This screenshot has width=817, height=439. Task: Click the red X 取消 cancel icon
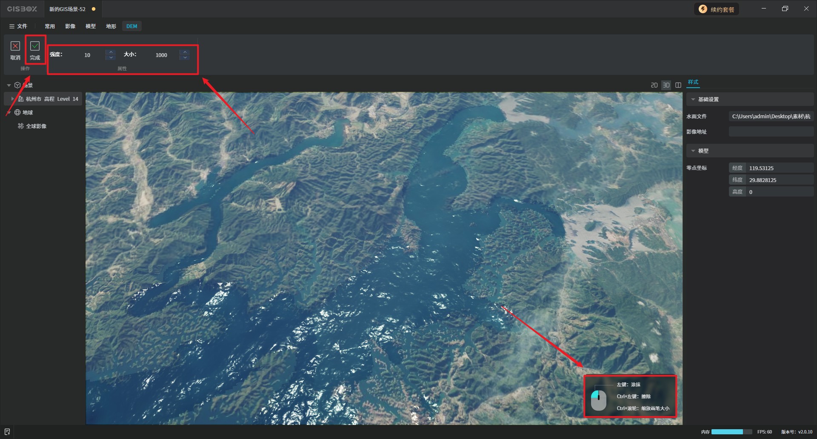click(15, 46)
